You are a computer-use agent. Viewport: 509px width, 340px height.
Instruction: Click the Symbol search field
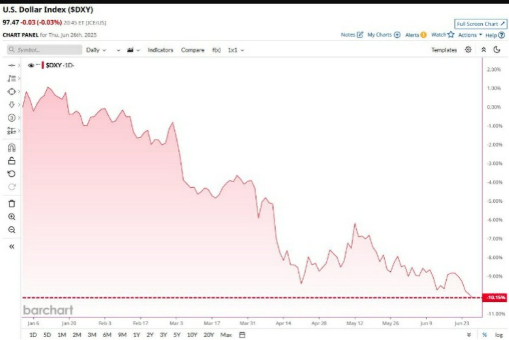pyautogui.click(x=45, y=50)
